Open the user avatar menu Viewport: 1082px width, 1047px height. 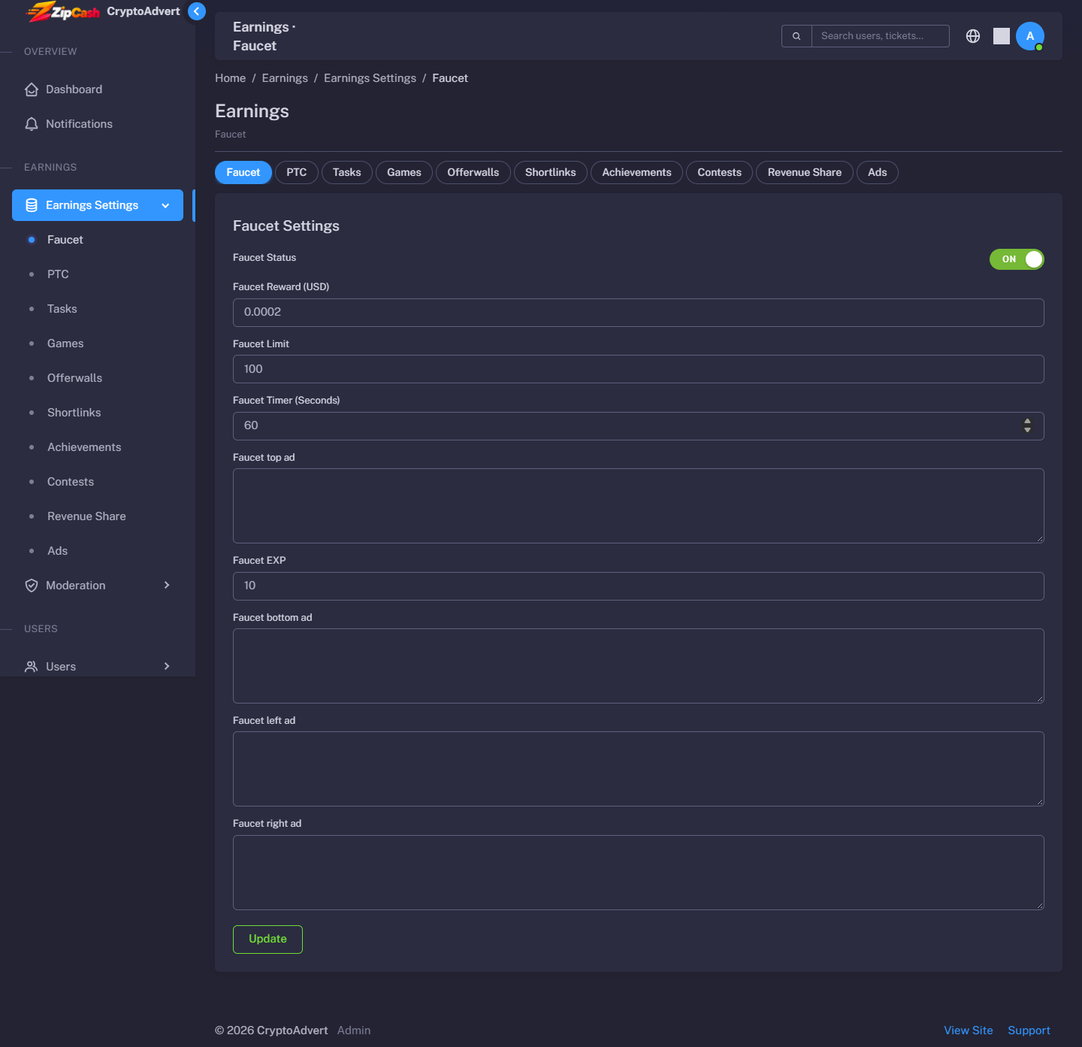pyautogui.click(x=1030, y=36)
